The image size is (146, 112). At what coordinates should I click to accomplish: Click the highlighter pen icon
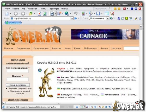pos(136,18)
